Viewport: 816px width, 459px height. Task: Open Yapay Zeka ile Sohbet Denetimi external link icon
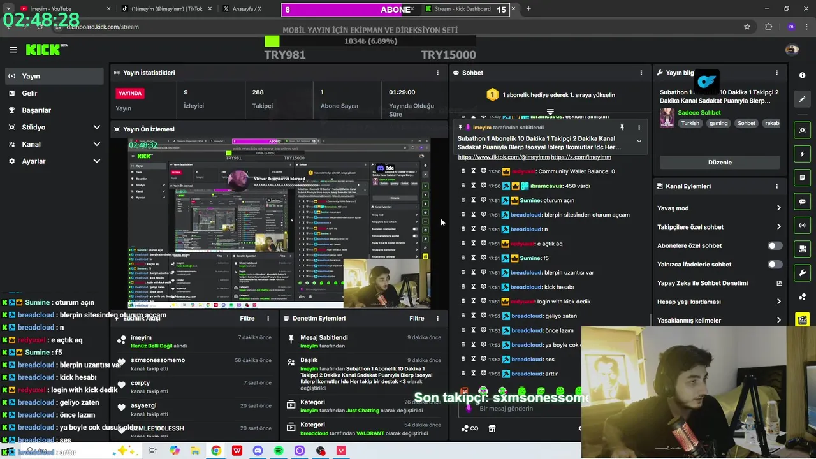pos(778,283)
